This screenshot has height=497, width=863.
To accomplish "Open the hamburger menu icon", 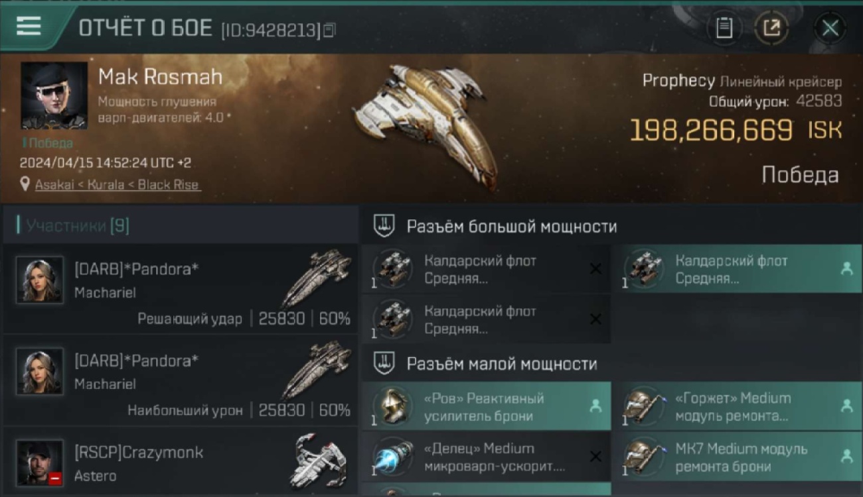I will click(29, 26).
